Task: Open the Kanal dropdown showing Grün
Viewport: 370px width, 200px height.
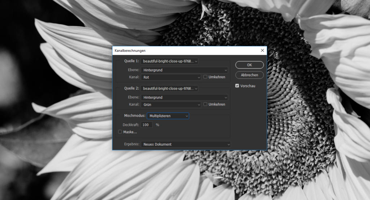Action: (171, 105)
